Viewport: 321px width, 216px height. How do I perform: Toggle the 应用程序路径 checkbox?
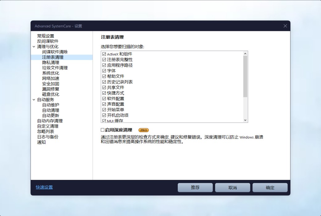[104, 65]
